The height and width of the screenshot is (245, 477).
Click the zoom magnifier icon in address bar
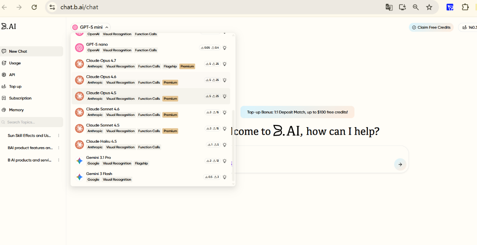pyautogui.click(x=416, y=7)
